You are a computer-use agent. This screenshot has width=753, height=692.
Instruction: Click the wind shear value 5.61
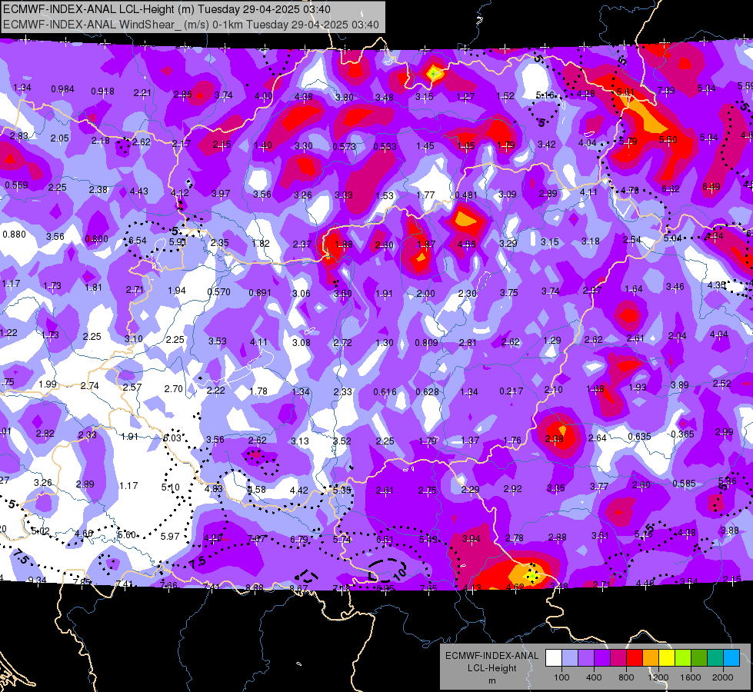click(x=625, y=91)
